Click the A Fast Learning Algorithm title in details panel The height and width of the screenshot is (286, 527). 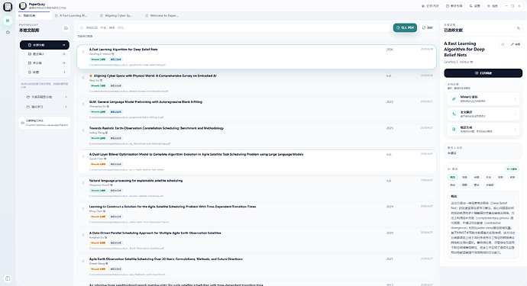click(x=464, y=49)
